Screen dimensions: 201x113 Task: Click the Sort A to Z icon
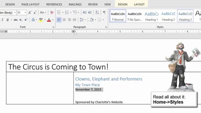click(97, 13)
